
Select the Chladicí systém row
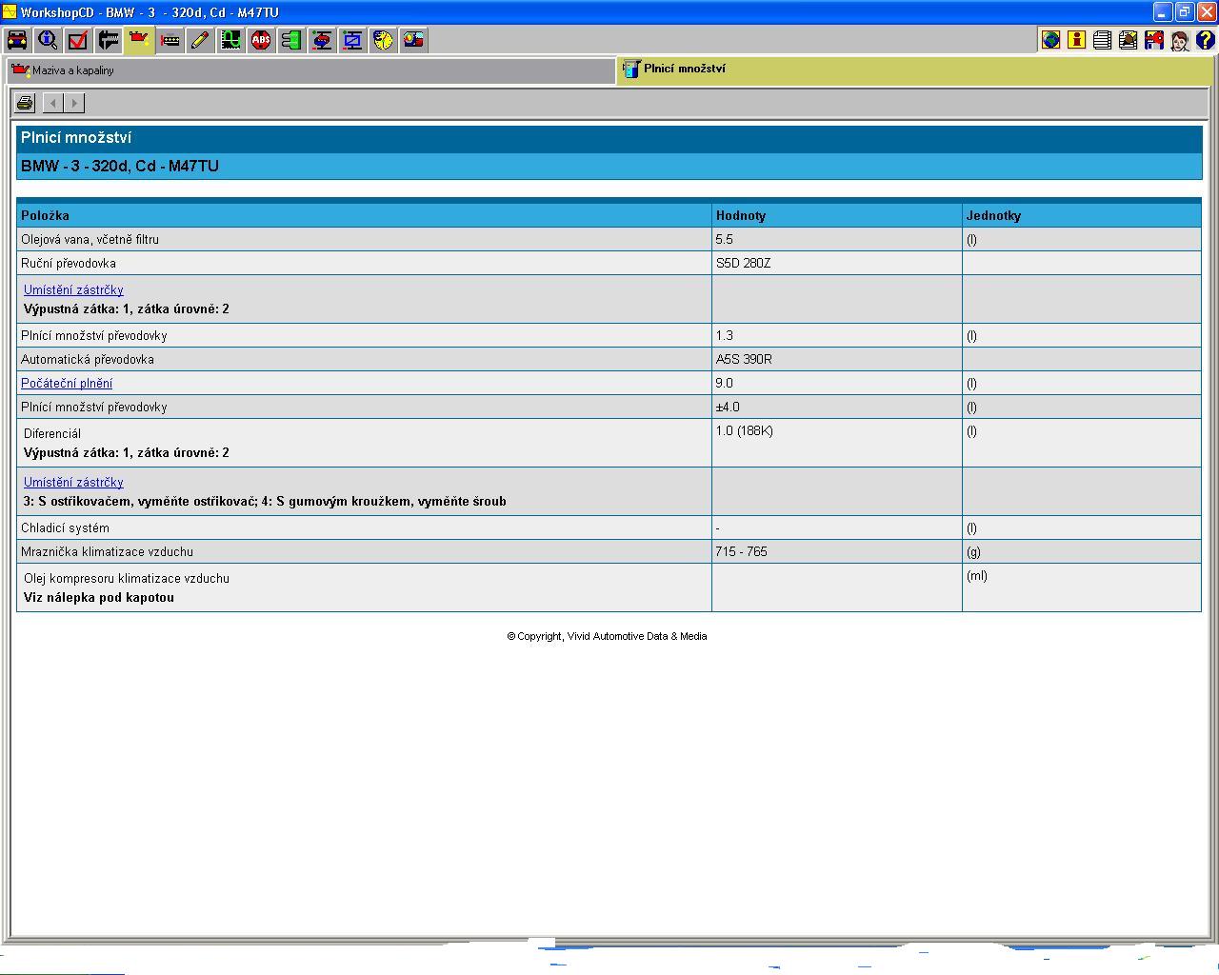(609, 527)
